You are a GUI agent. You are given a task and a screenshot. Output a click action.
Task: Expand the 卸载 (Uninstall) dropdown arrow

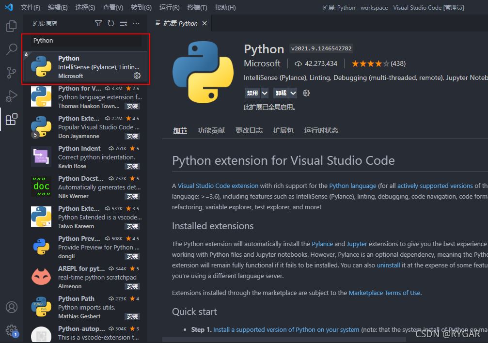[294, 93]
